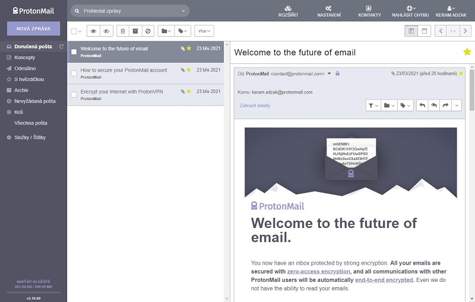Mark selected messages as read (eye icon)
Viewport: 475px width, 302px height.
pyautogui.click(x=93, y=31)
